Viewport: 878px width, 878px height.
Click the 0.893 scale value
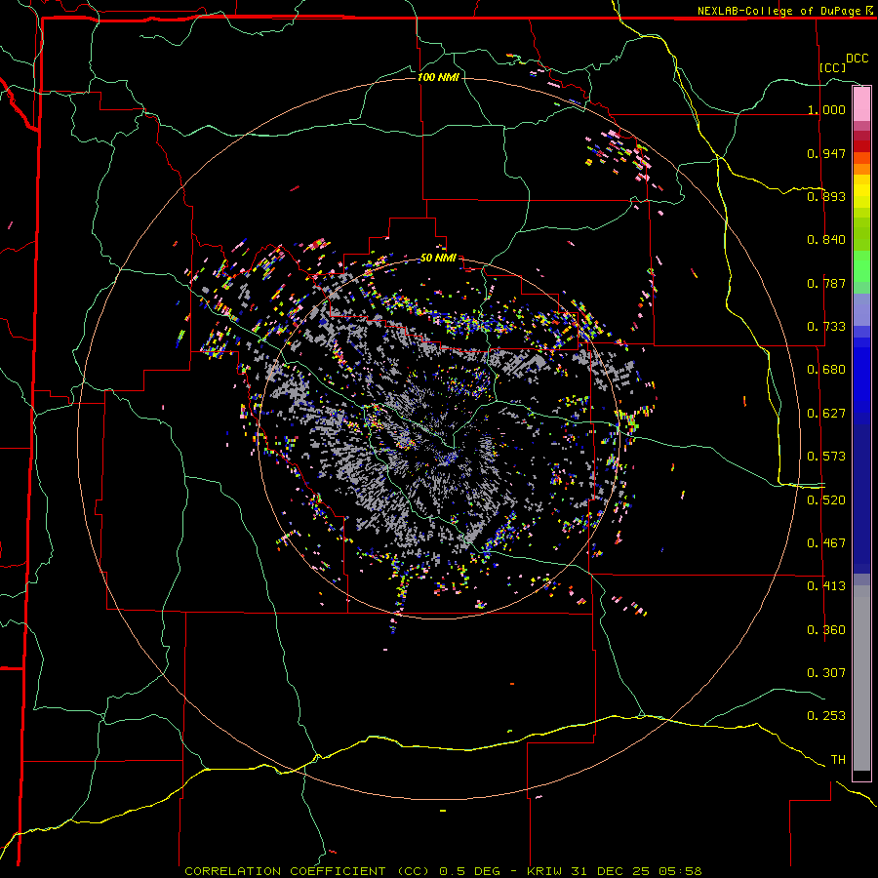click(x=826, y=196)
